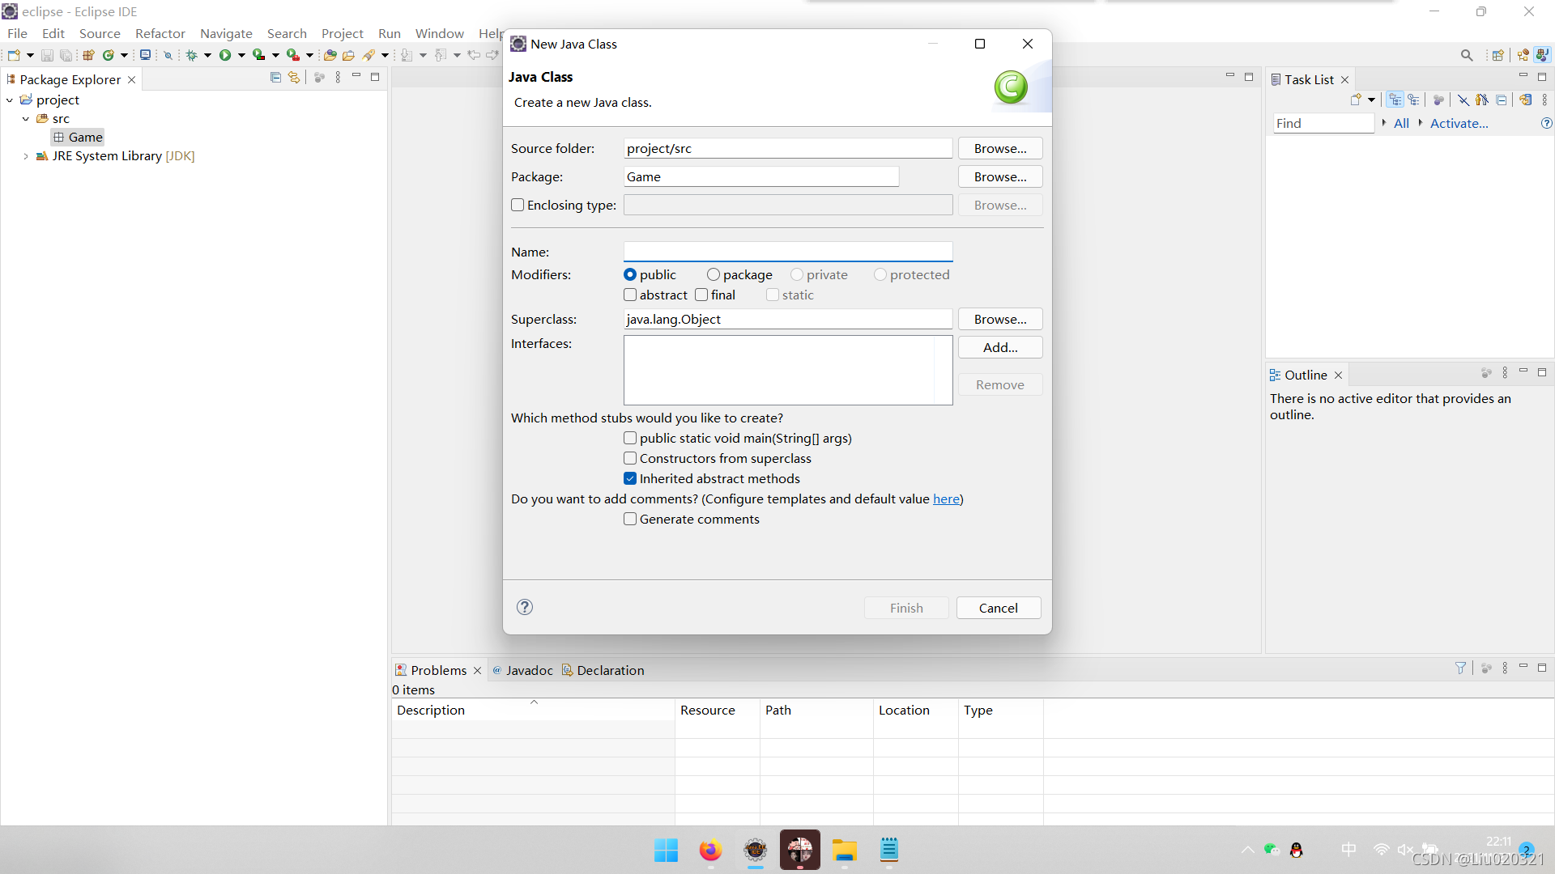Screen dimensions: 1555x874
Task: Click Link with Editor in Package Explorer
Action: (294, 78)
